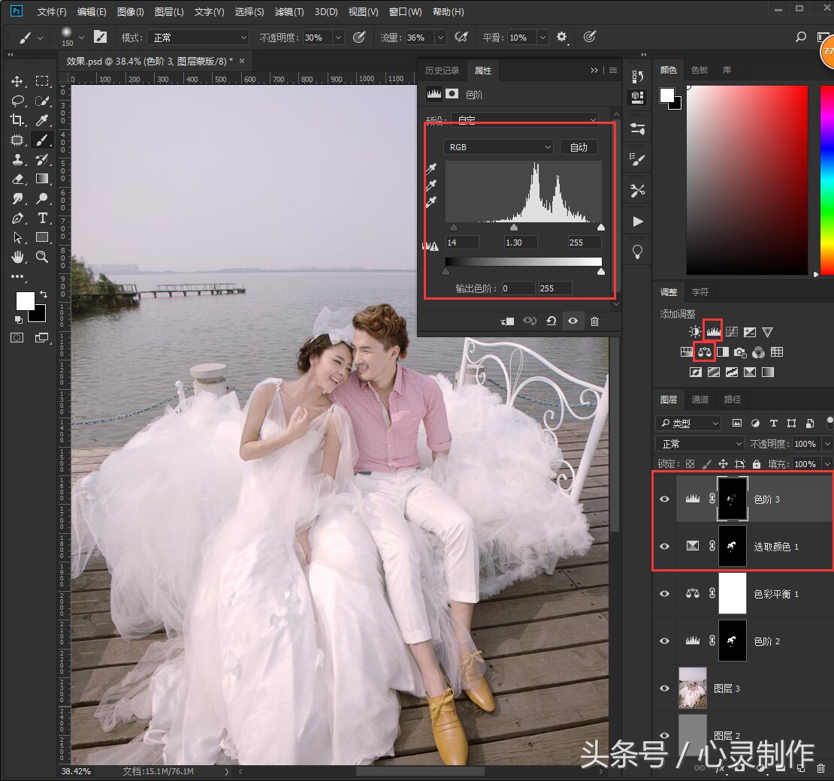Open the RGB channel dropdown in Properties
The height and width of the screenshot is (781, 834).
498,146
